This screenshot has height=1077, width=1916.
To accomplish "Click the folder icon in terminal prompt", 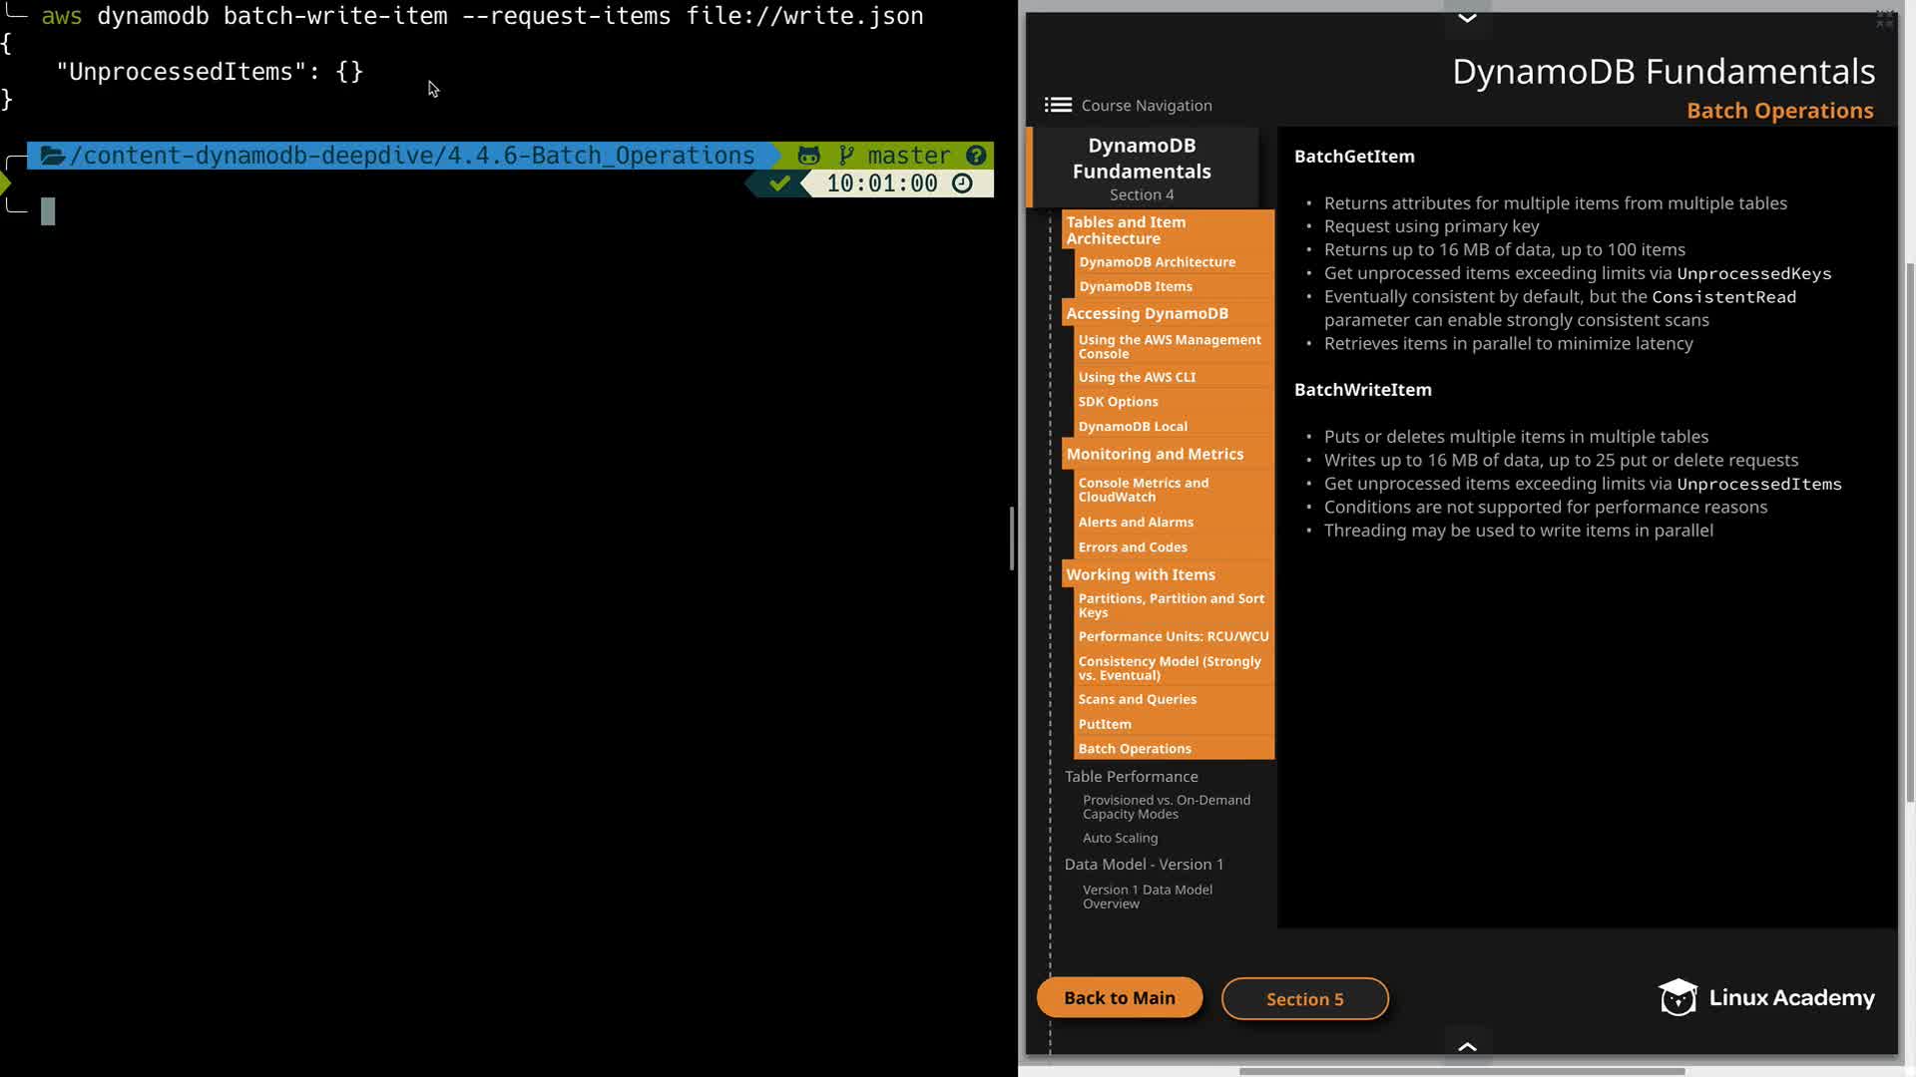I will 53,156.
